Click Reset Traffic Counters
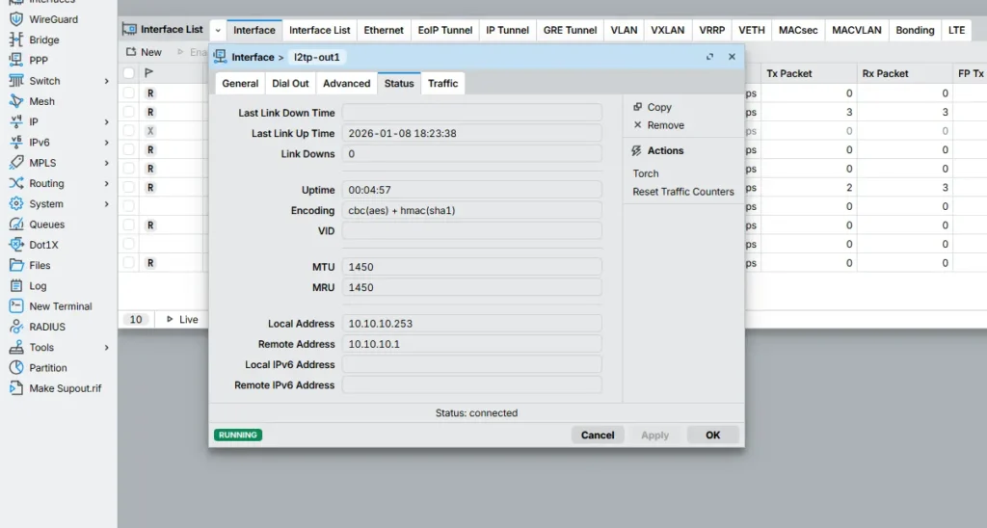This screenshot has width=987, height=528. click(683, 192)
